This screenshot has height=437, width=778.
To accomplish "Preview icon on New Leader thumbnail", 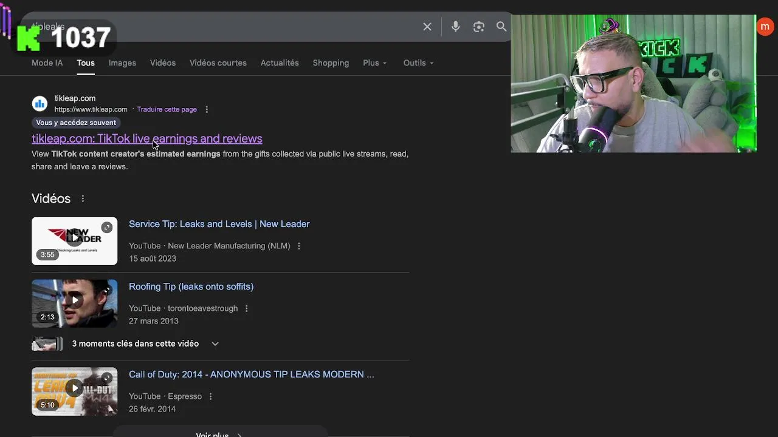I will coord(106,228).
